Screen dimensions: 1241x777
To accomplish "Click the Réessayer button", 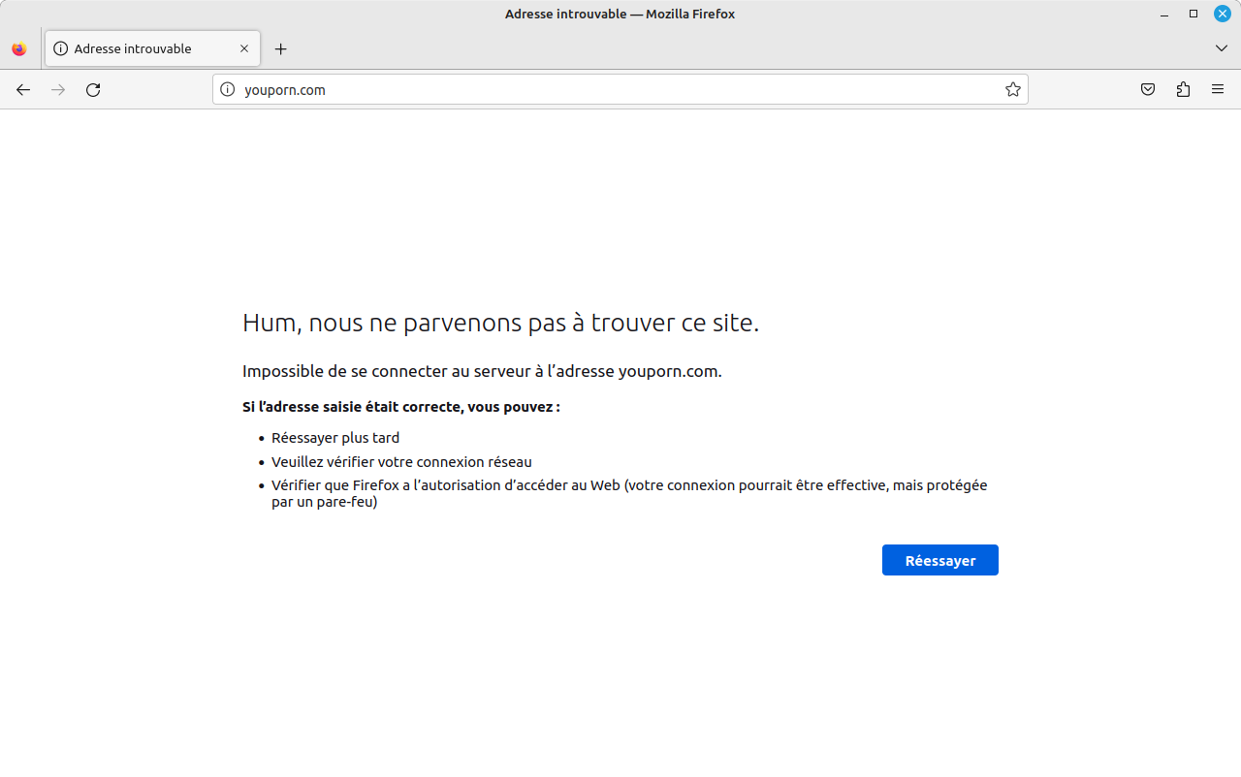I will coord(940,560).
